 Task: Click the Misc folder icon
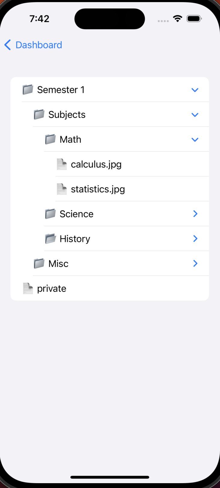[39, 264]
